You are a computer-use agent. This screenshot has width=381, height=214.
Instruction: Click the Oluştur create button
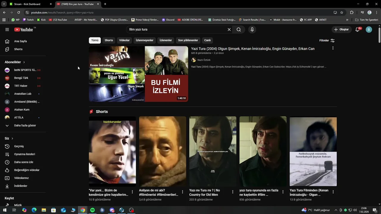point(341,29)
